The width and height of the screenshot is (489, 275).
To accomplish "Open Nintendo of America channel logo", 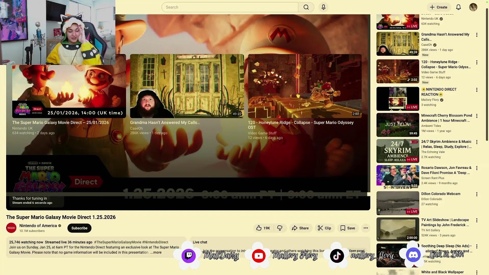I will point(11,228).
